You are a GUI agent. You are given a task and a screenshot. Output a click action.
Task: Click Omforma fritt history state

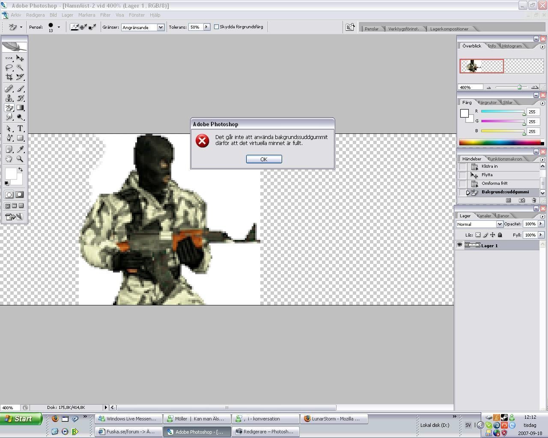coord(494,183)
